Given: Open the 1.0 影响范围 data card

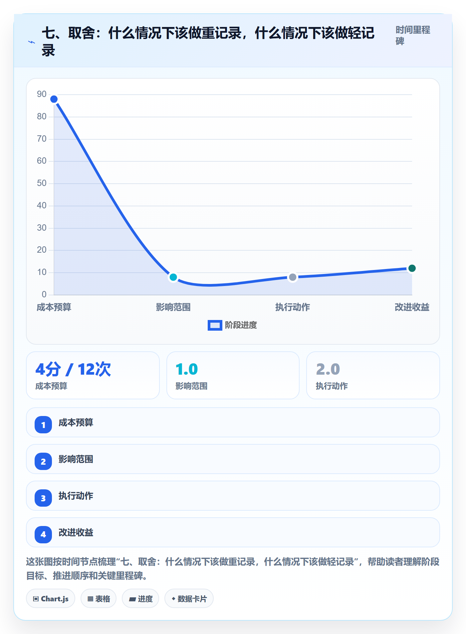Looking at the screenshot, I should click(x=233, y=375).
